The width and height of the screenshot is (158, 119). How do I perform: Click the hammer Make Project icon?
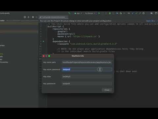pos(69,13)
